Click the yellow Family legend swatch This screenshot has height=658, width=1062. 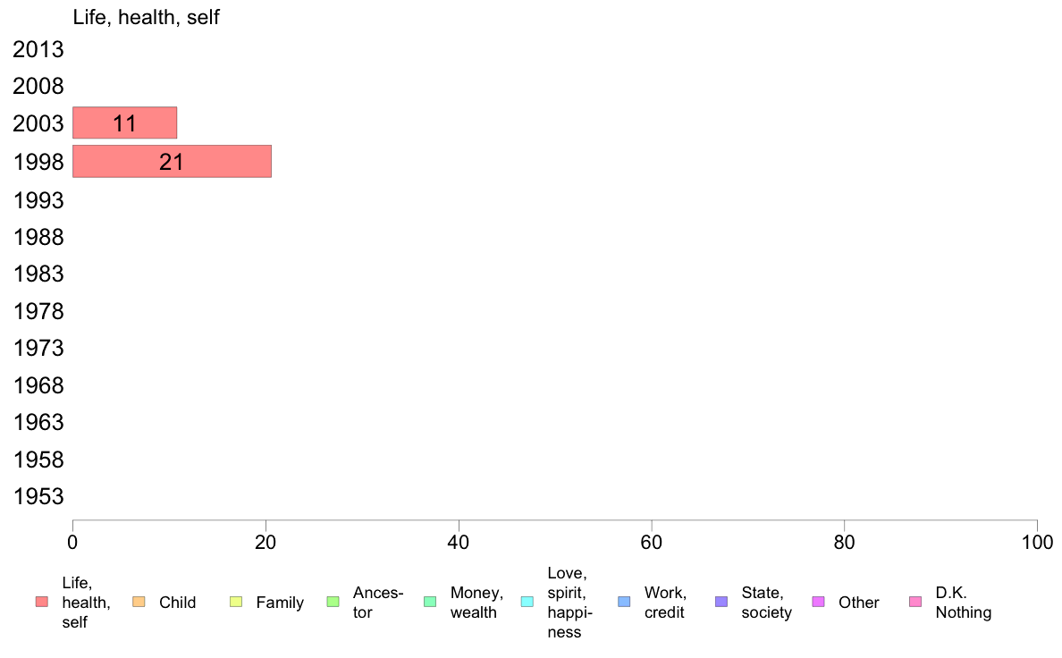(x=236, y=602)
